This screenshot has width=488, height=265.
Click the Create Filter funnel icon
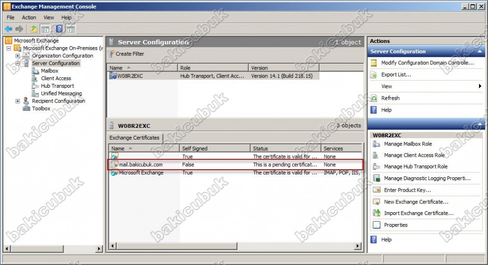tap(111, 54)
